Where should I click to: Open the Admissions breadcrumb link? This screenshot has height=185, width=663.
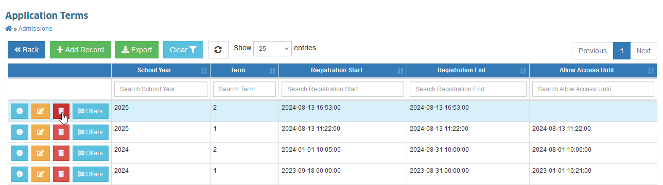coord(35,29)
